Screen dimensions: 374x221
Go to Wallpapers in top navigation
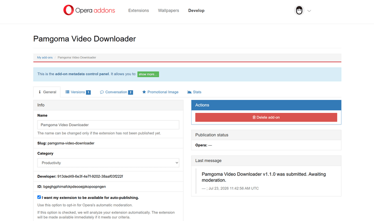(x=168, y=10)
